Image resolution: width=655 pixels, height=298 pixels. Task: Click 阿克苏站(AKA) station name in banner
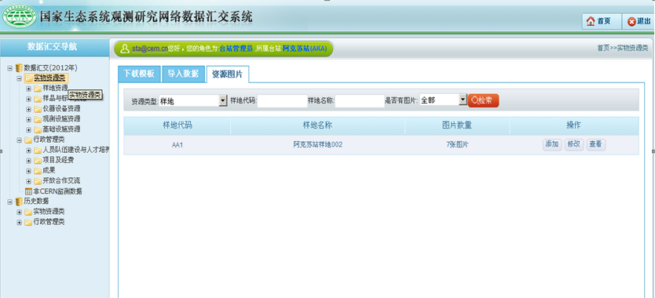[305, 49]
